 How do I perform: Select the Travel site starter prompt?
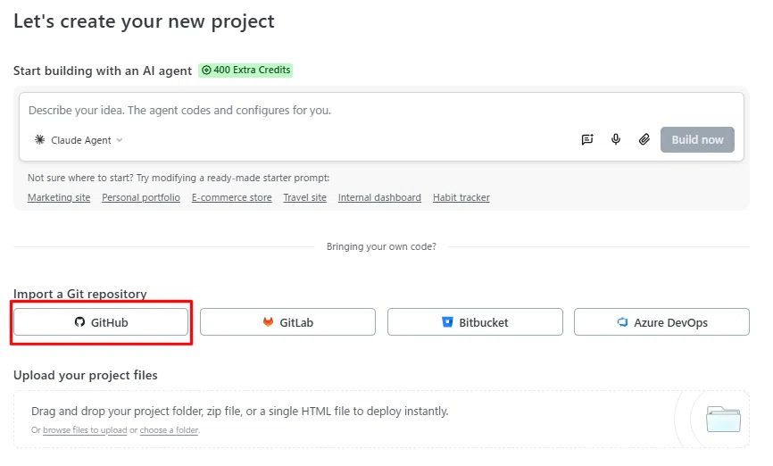tap(304, 197)
